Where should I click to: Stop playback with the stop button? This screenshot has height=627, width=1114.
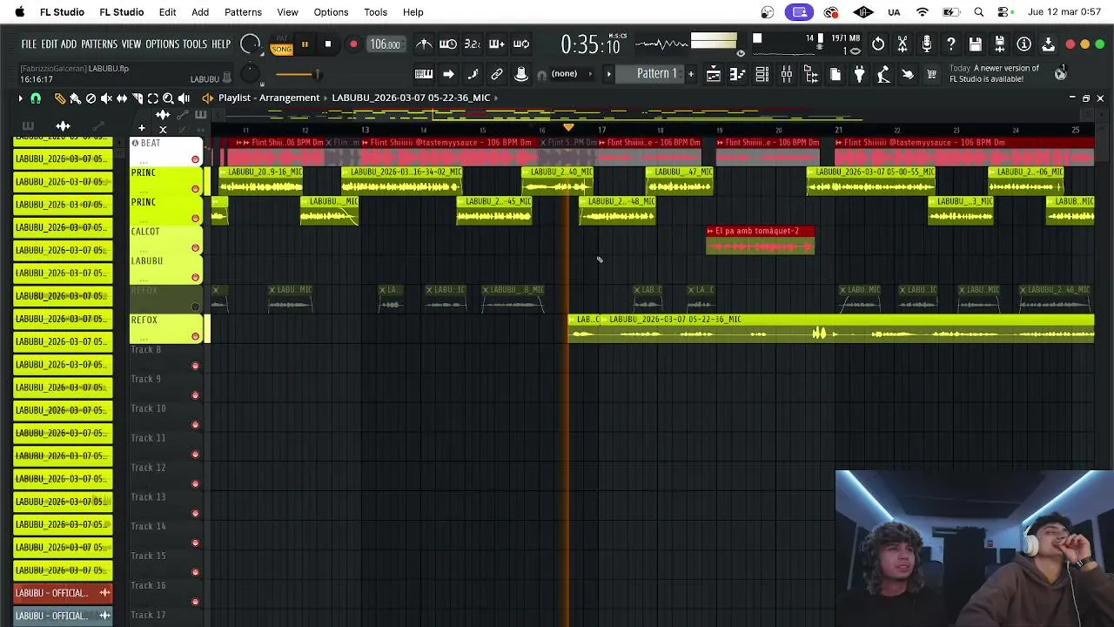tap(328, 44)
